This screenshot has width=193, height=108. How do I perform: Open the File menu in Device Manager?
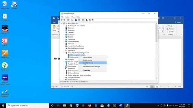62,17
